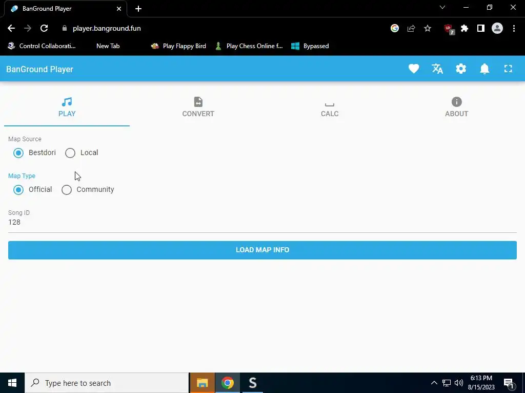Bookmark this page with star icon
The image size is (525, 393).
[428, 29]
